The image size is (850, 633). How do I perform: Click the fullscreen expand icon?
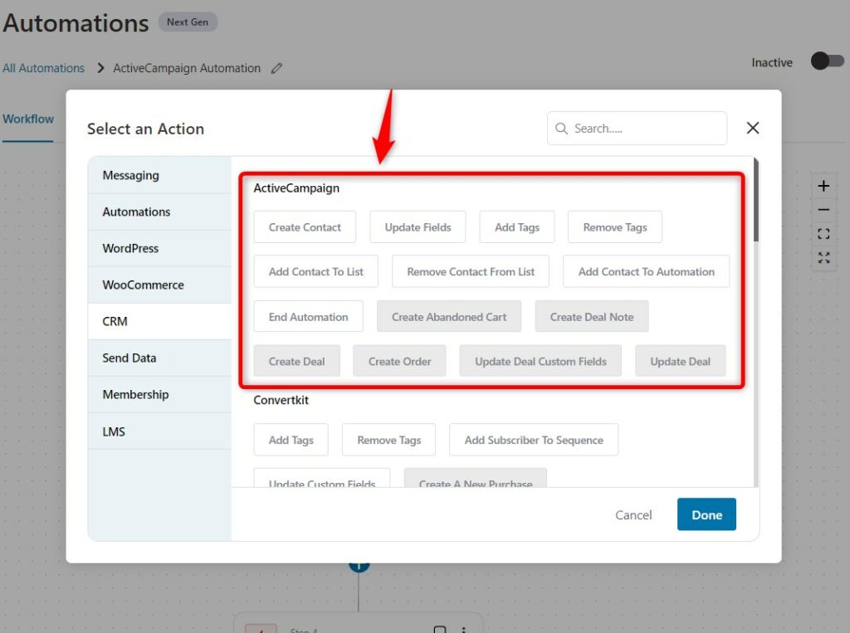tap(823, 257)
